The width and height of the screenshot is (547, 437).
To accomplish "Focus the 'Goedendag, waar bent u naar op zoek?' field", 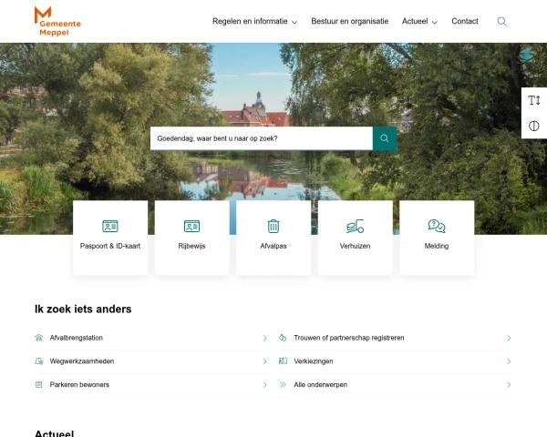I will tap(262, 138).
